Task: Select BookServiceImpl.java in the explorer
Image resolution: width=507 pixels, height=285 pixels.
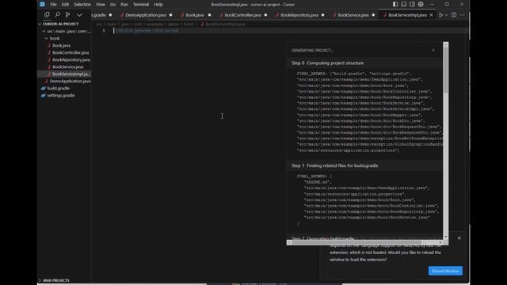Action: (71, 74)
